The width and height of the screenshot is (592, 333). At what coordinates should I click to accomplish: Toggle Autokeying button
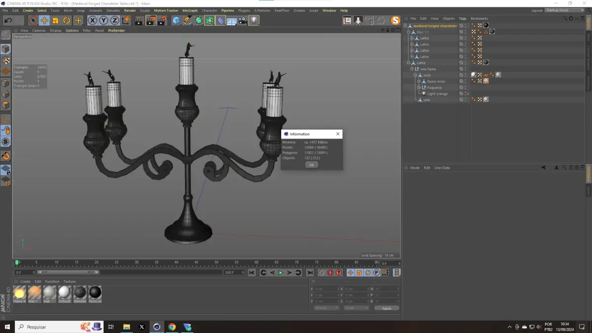coord(331,273)
